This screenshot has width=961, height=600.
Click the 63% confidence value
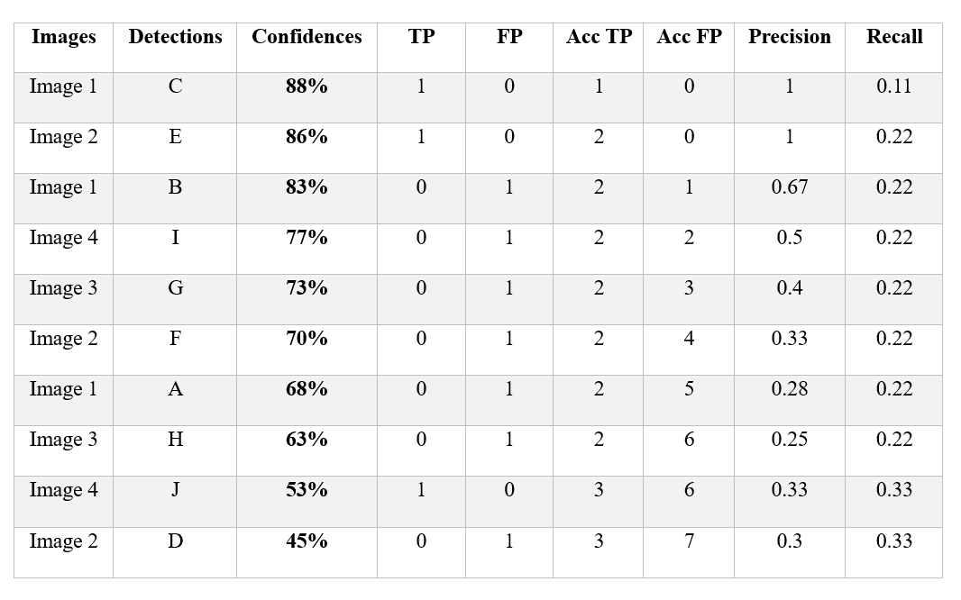tap(307, 440)
